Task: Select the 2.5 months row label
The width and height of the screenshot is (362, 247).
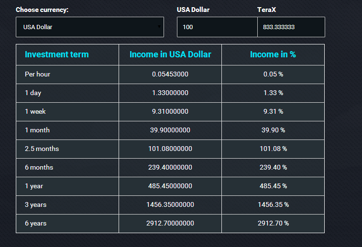Action: (42, 149)
